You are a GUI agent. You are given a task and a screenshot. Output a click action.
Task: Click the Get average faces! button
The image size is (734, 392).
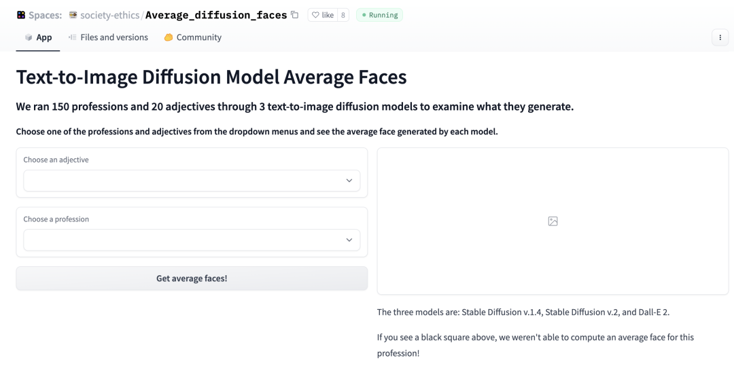[192, 279]
